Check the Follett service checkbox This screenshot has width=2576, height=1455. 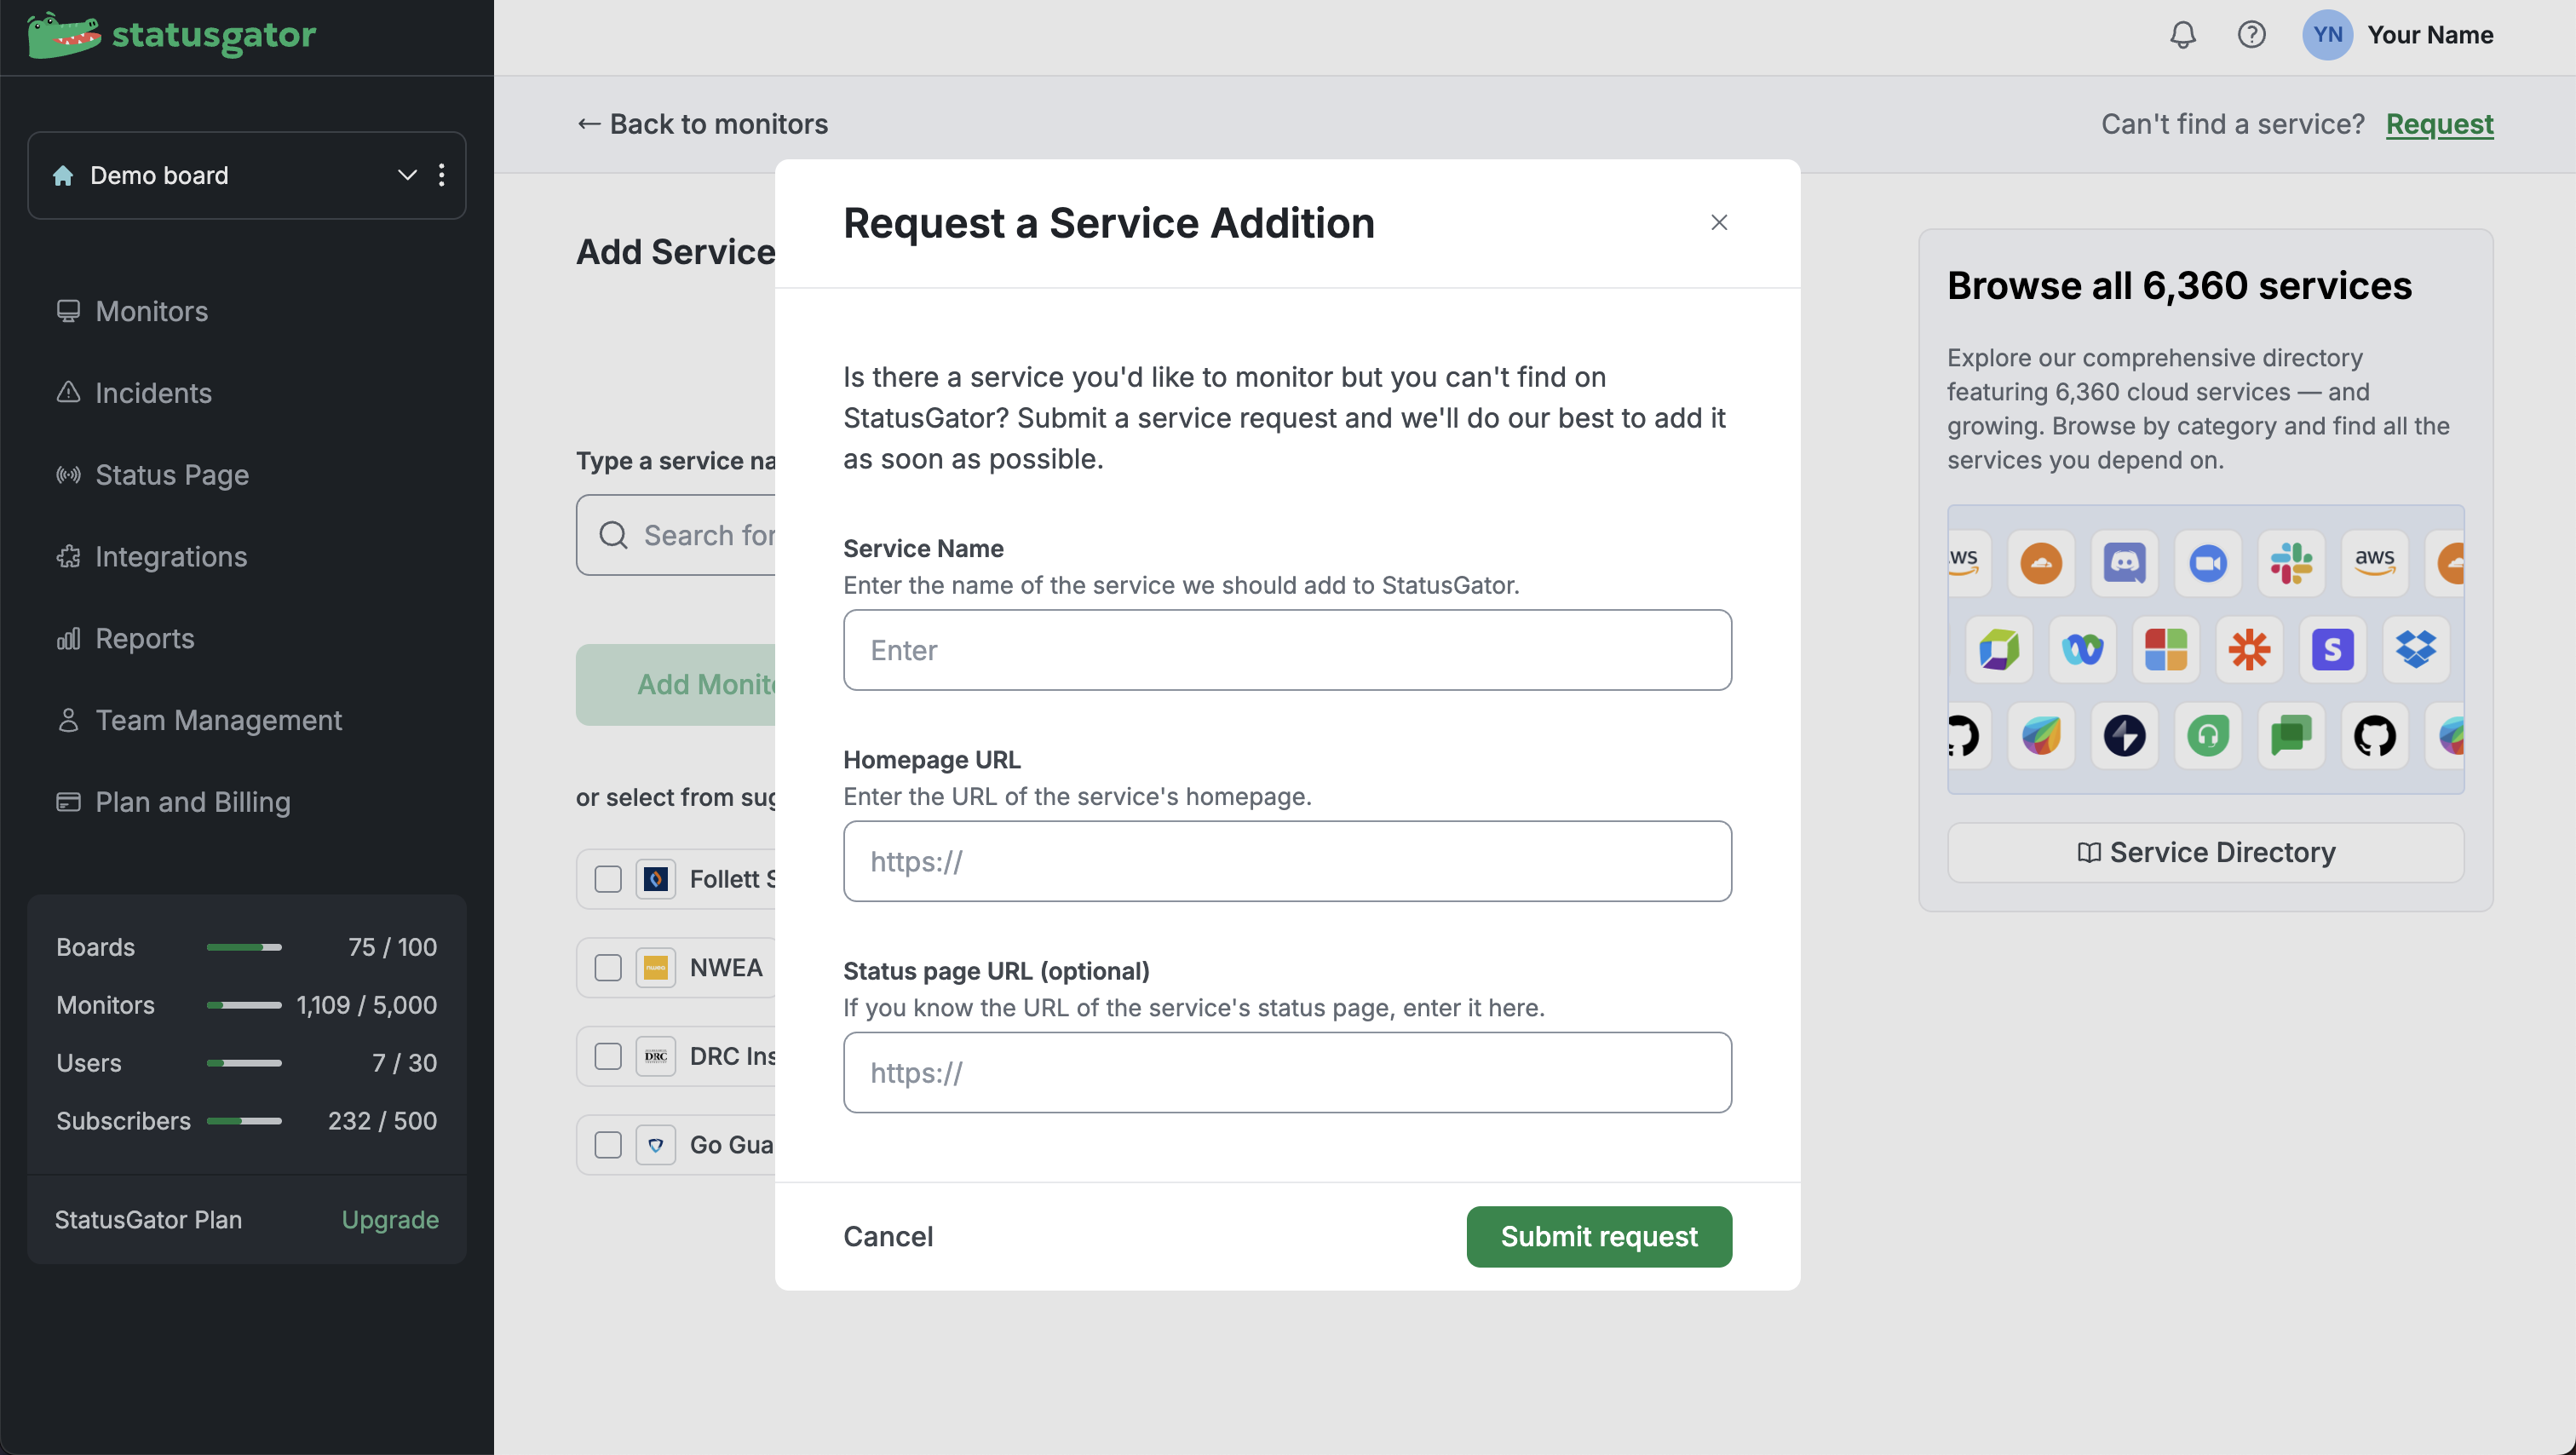608,879
